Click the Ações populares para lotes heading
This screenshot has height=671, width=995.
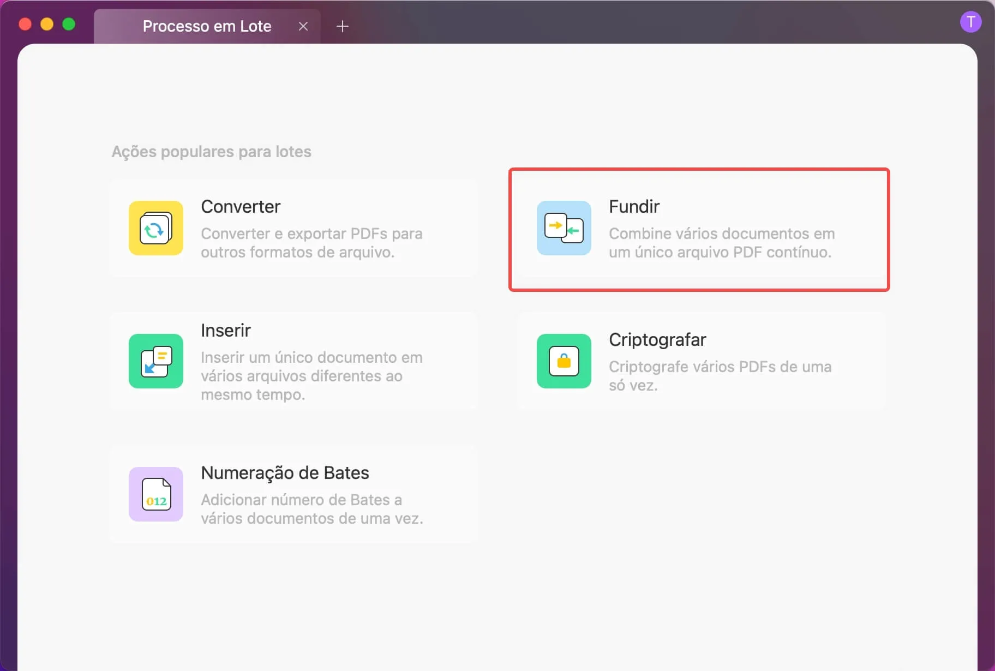coord(211,152)
